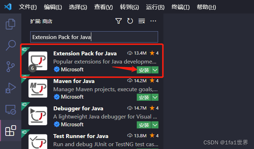
Task: Click the Maven for Java icon
Action: [38, 88]
